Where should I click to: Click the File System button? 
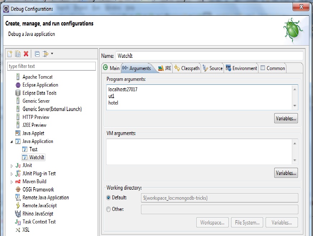coord(247,222)
